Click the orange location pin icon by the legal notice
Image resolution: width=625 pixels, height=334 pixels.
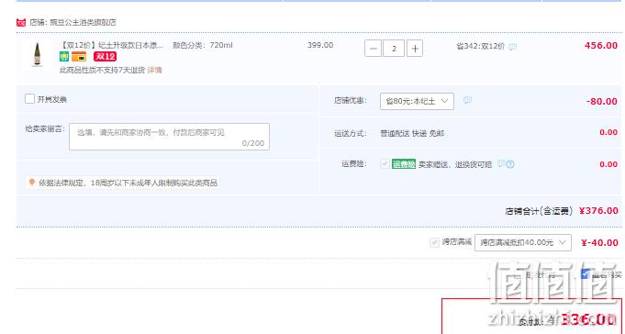point(32,183)
